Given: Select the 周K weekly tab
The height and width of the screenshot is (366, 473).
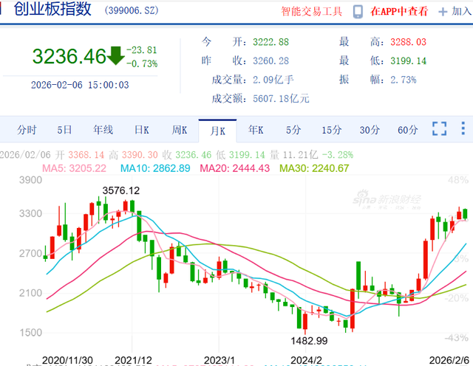Looking at the screenshot, I should pyautogui.click(x=180, y=130).
